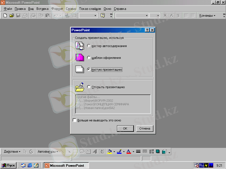
Task: Select 'Открыть презентацию' radio option
Action: pyautogui.click(x=89, y=87)
